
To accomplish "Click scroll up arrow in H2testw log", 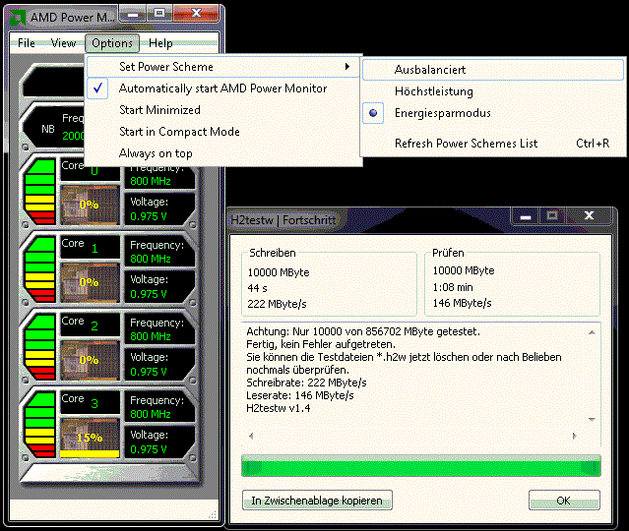I will (592, 332).
